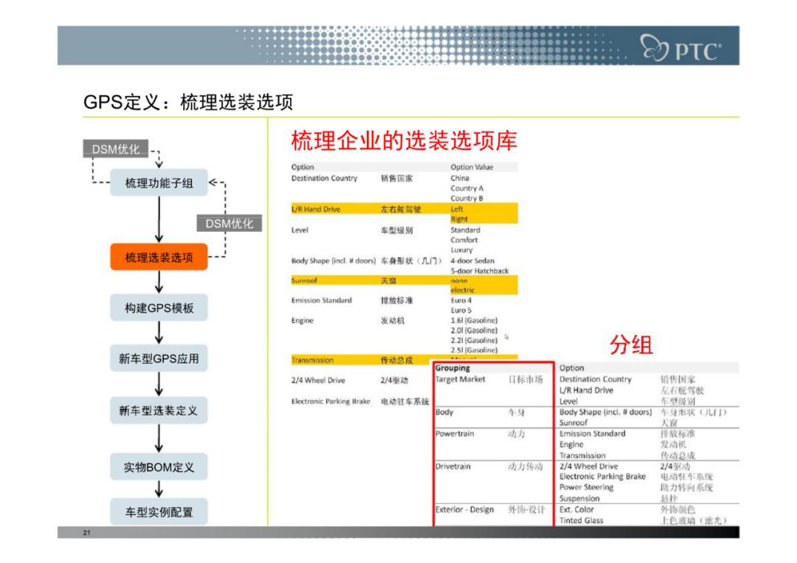
Task: Click the Power Steering option entry
Action: pyautogui.click(x=586, y=487)
